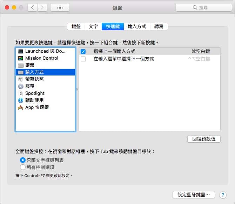The height and width of the screenshot is (204, 235).
Task: Select the 所有控制選項 radio button
Action: click(x=23, y=167)
